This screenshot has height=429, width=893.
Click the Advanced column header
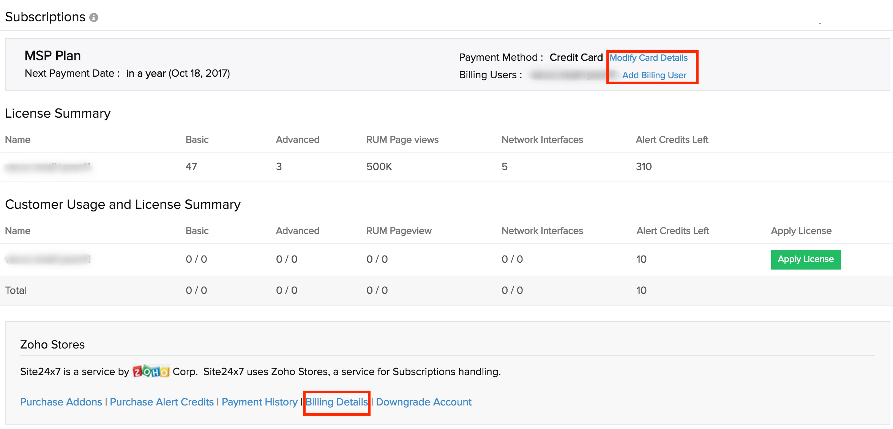pyautogui.click(x=297, y=139)
